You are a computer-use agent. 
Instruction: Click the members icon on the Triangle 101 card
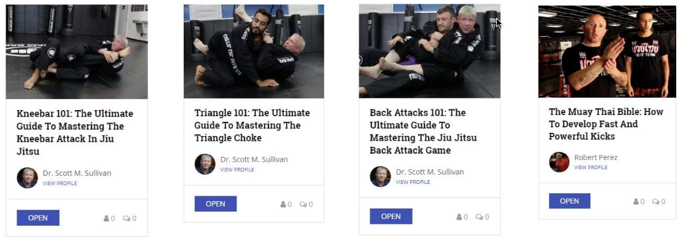coord(283,204)
